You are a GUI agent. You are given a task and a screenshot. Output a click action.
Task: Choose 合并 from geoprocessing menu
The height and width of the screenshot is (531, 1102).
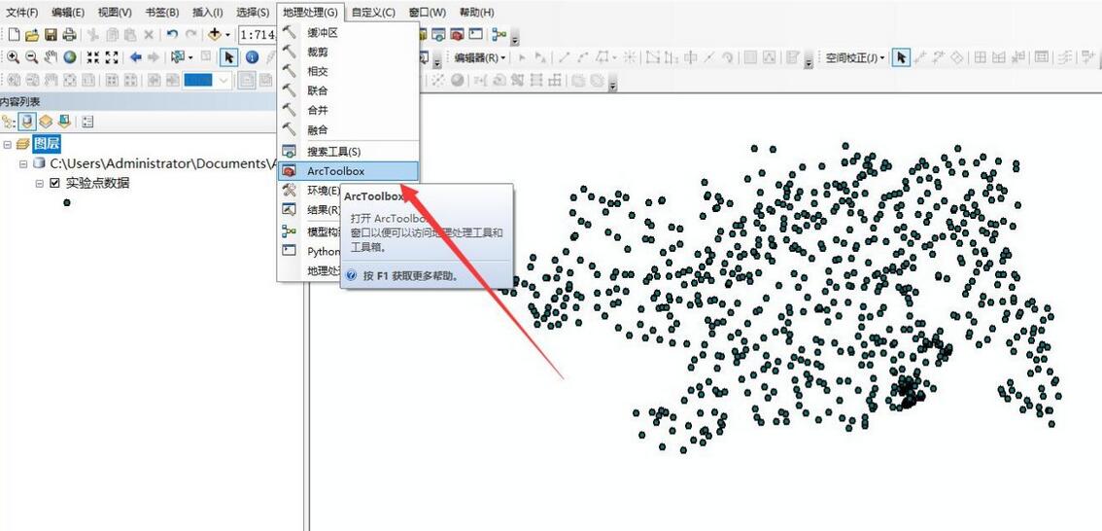(349, 111)
